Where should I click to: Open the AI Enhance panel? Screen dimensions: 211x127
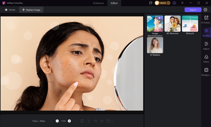coord(206,19)
